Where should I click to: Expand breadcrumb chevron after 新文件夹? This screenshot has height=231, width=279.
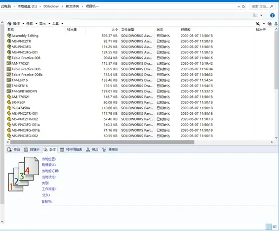(82, 6)
